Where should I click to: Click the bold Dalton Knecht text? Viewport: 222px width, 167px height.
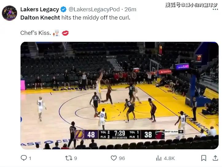(x=40, y=17)
